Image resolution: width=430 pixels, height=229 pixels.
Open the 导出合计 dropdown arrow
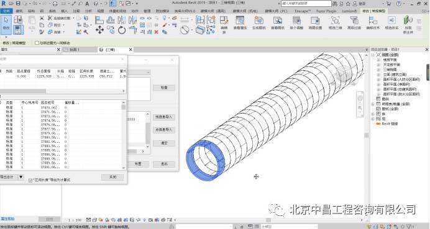tap(21, 177)
